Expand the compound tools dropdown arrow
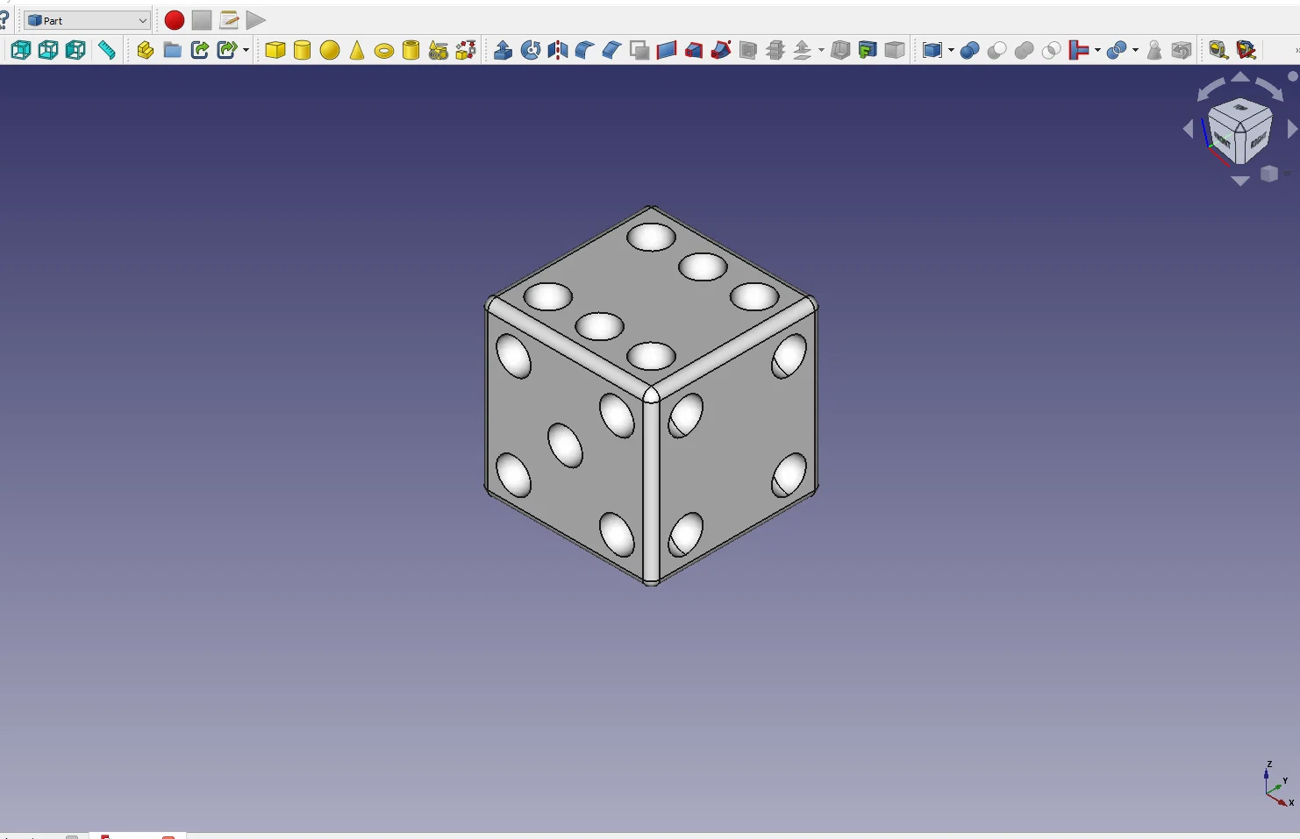The width and height of the screenshot is (1300, 839). 951,50
